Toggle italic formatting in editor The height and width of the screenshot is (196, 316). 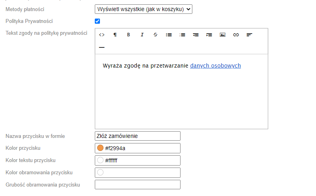click(142, 35)
